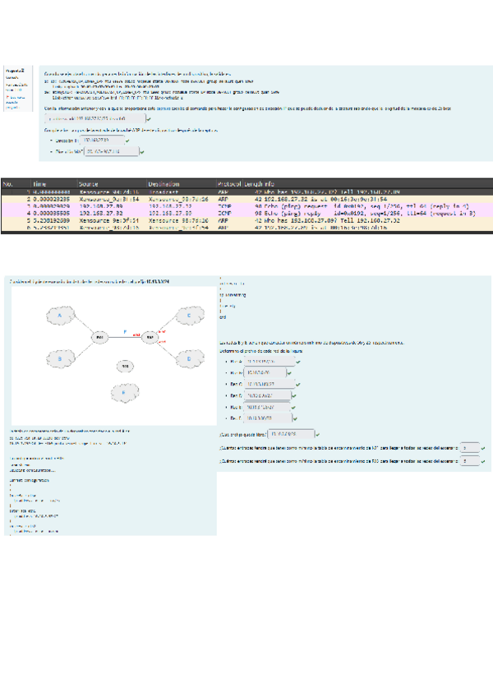This screenshot has width=493, height=697.
Task: Sort packets by the Info column header
Action: point(378,183)
